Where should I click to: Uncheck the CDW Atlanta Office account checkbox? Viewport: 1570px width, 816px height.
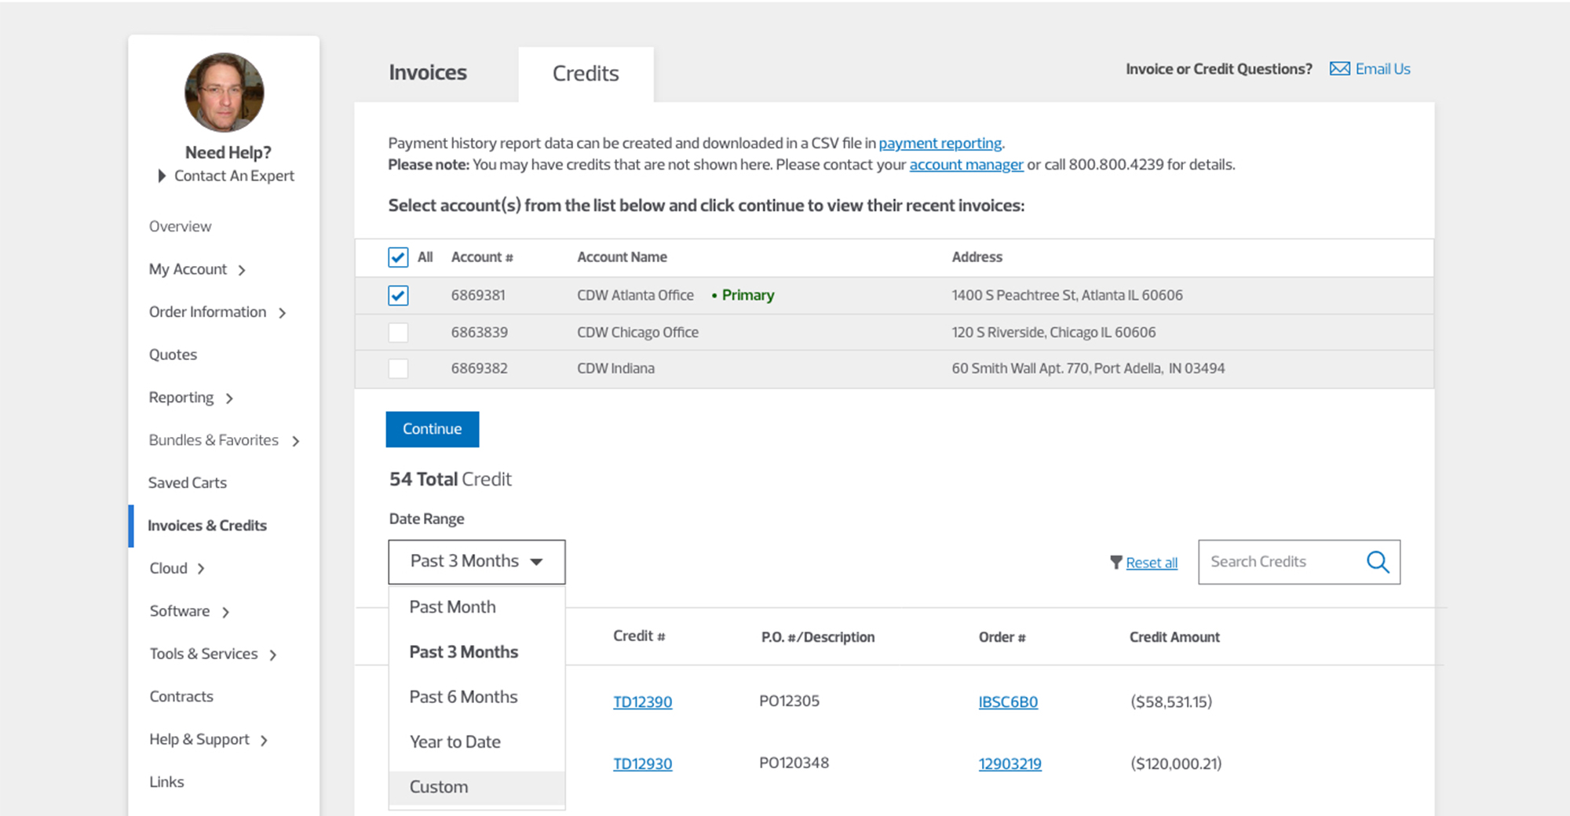398,296
